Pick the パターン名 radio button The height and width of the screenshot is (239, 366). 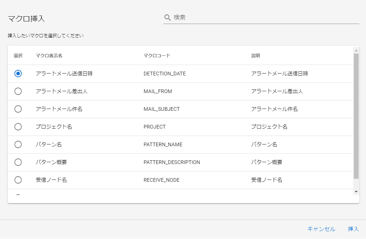(18, 144)
